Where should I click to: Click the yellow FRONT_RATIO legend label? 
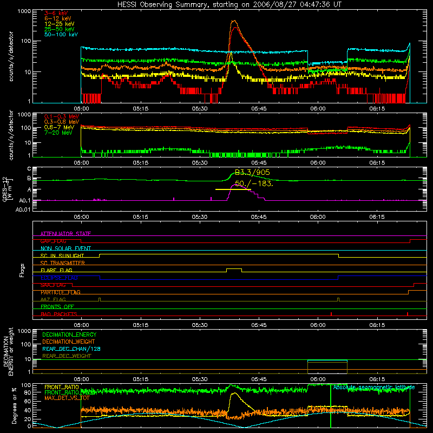pyautogui.click(x=62, y=387)
